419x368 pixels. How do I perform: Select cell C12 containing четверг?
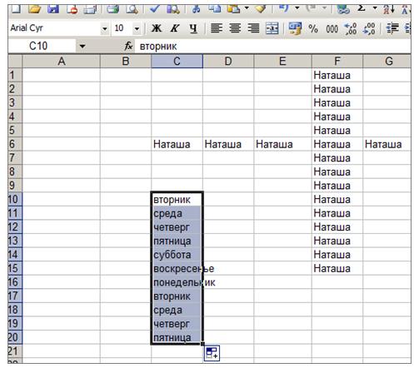tap(177, 227)
